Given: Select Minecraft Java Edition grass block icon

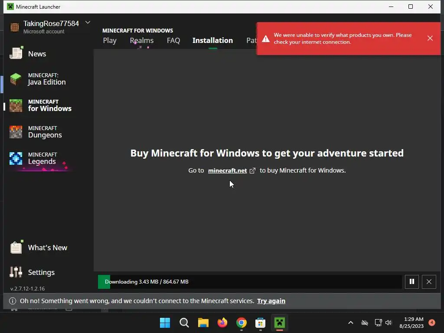Looking at the screenshot, I should pyautogui.click(x=16, y=79).
